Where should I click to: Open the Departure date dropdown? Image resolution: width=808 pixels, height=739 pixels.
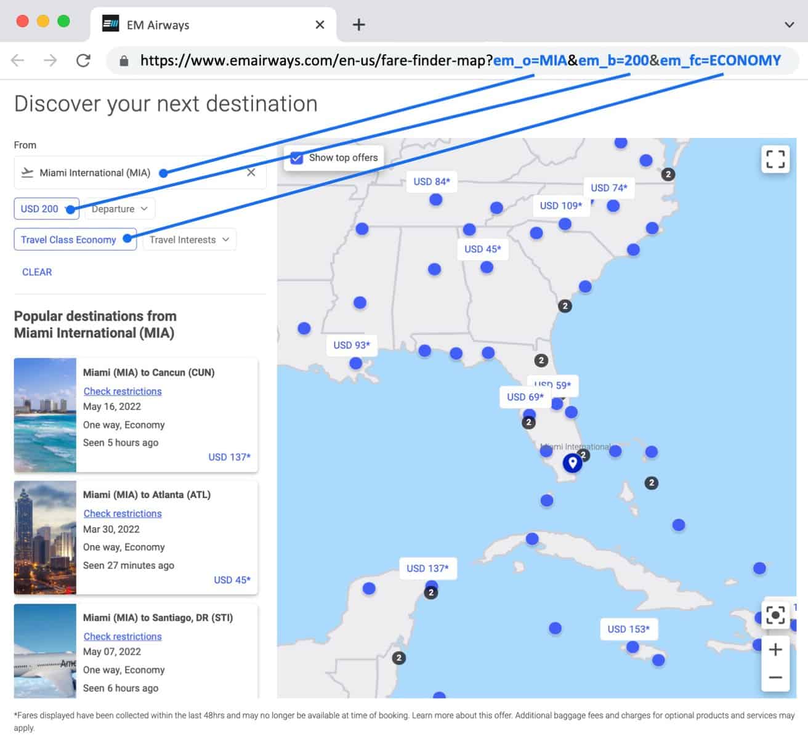point(119,209)
